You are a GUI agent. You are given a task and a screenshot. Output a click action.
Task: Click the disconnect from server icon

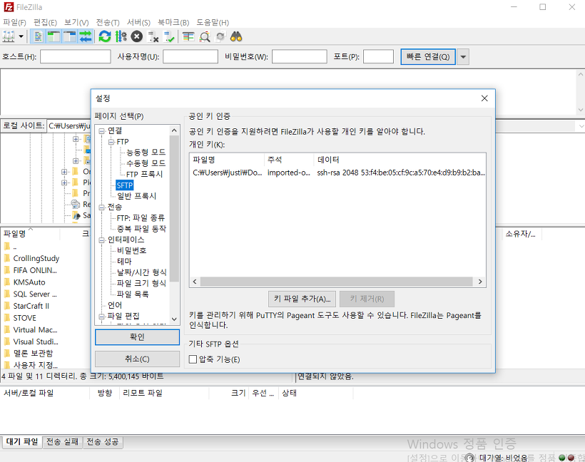pyautogui.click(x=153, y=36)
